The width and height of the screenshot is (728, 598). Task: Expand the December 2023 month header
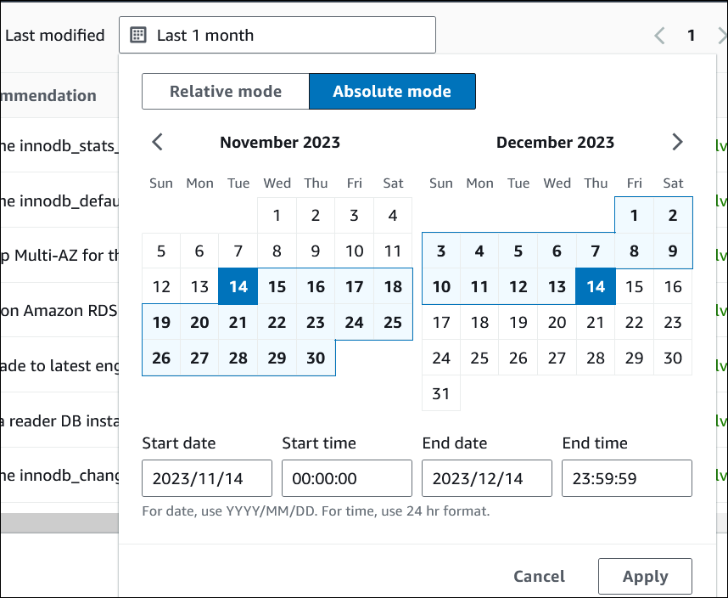556,142
